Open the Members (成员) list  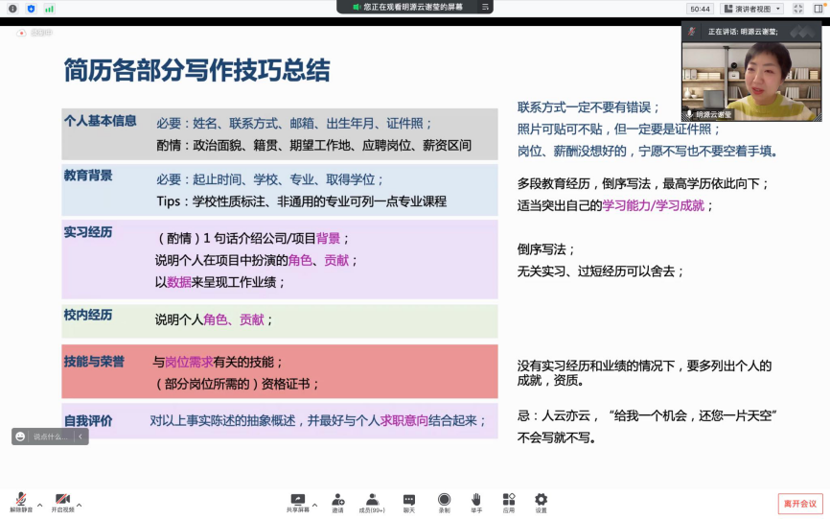[x=371, y=502]
